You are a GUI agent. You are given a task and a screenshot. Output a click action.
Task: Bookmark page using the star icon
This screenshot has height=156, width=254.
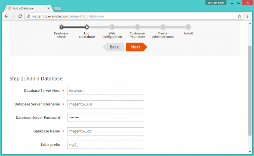239,16
